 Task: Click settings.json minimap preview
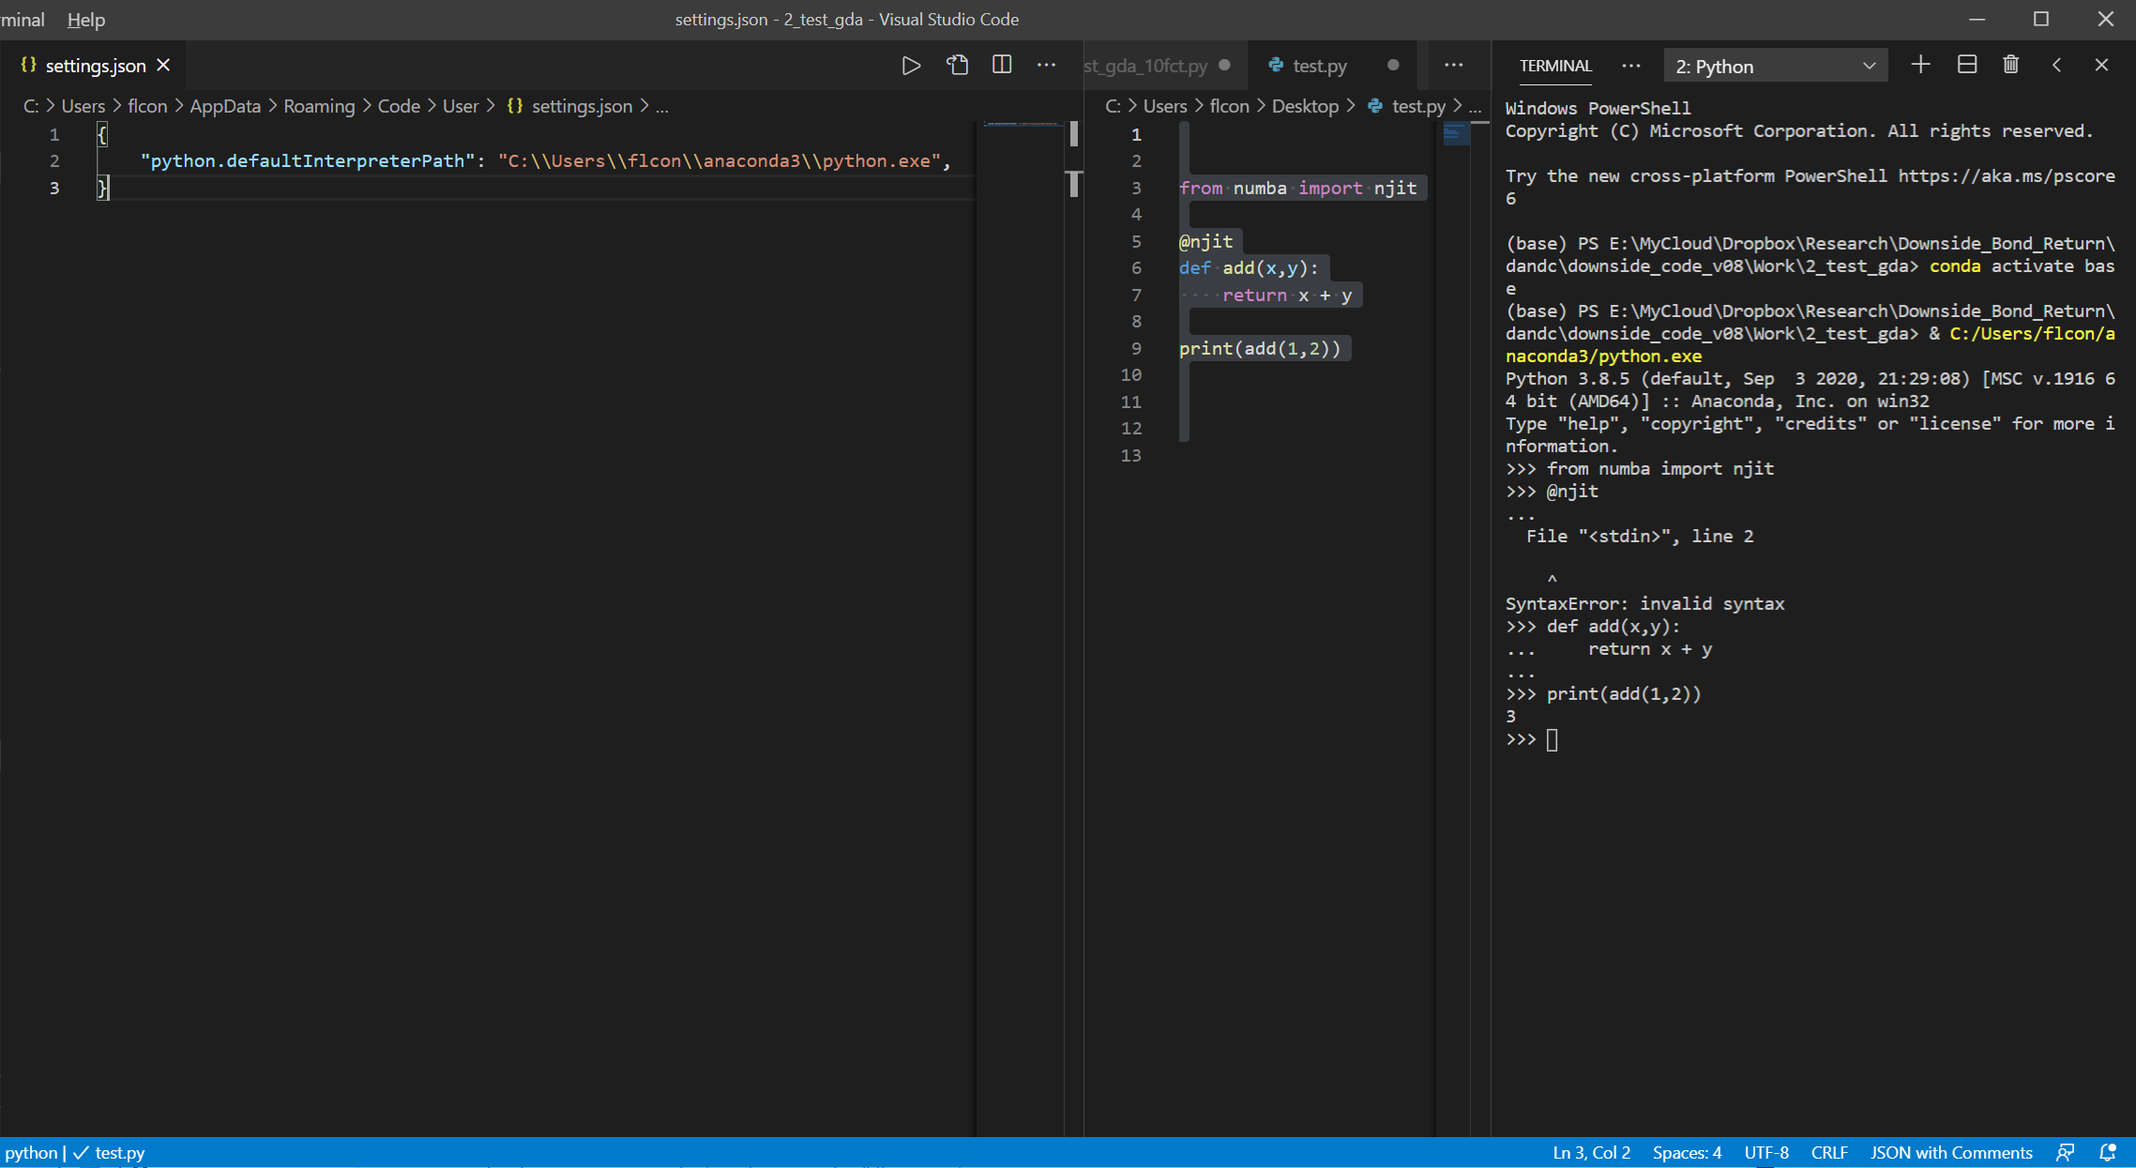click(1021, 124)
